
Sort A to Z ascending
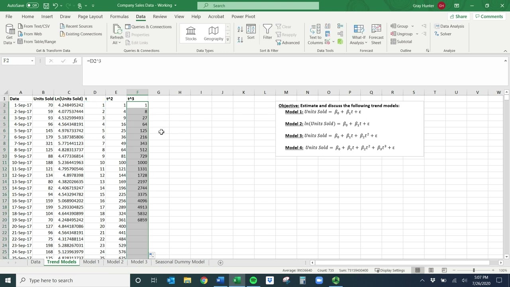[x=240, y=29]
